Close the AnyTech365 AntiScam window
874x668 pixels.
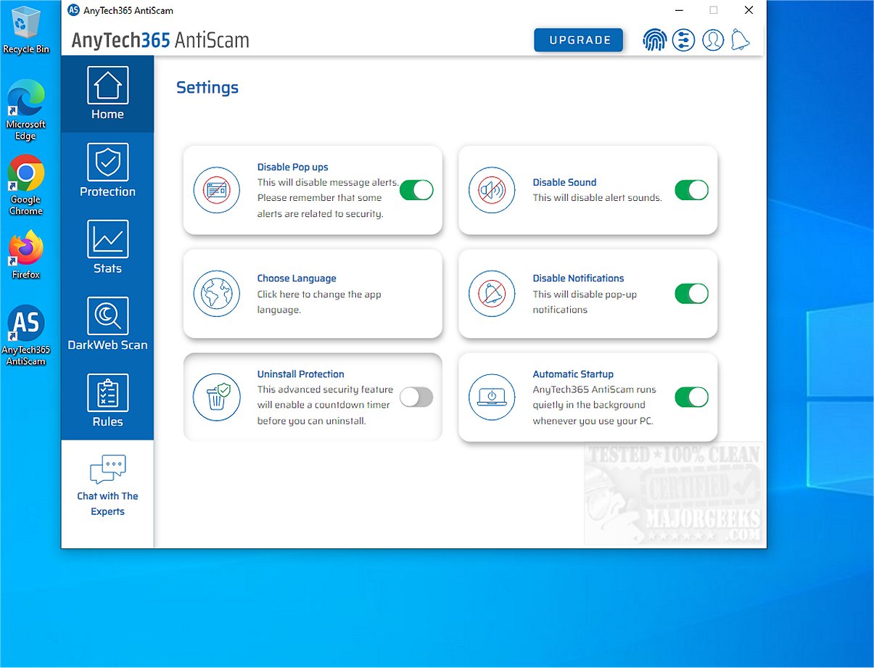point(749,10)
